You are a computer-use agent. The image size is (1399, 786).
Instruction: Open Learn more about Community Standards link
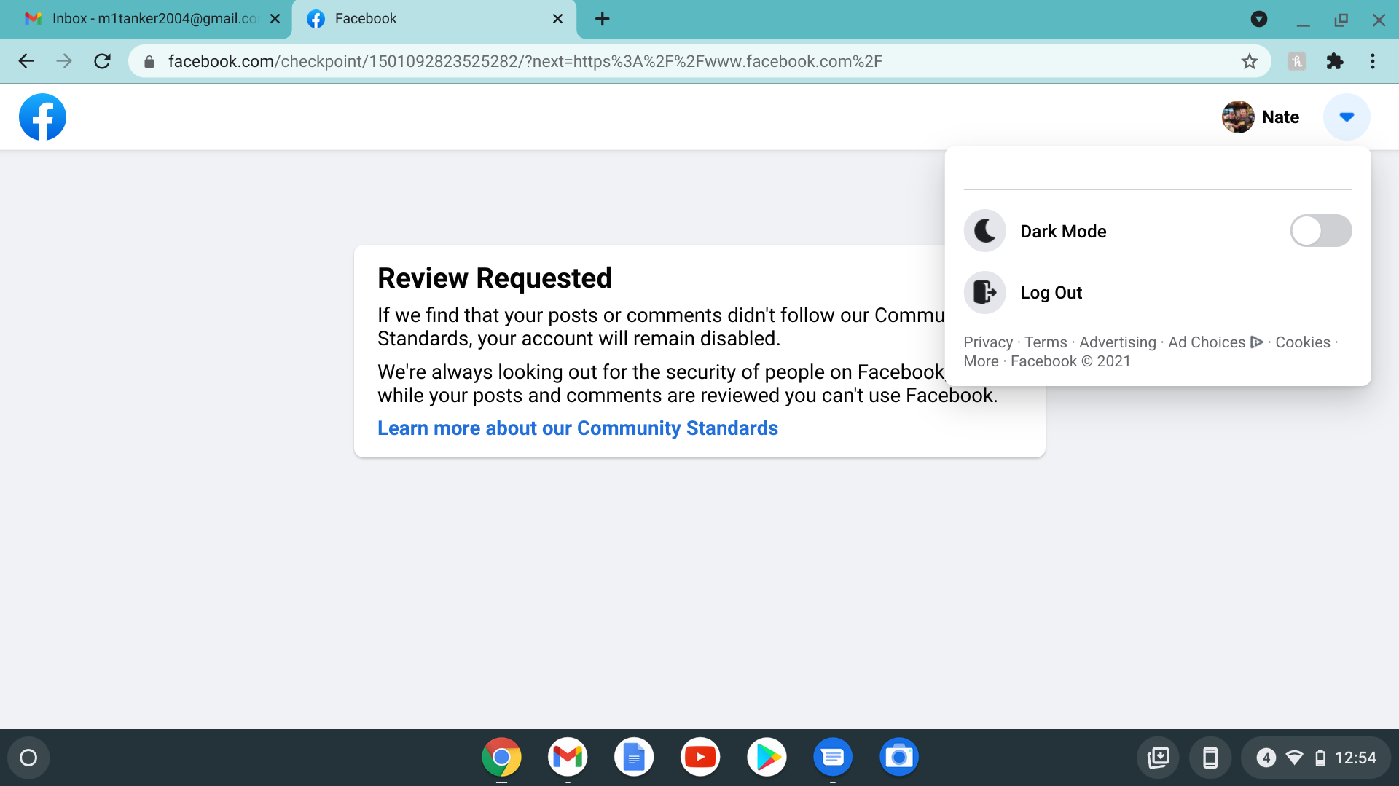(577, 428)
